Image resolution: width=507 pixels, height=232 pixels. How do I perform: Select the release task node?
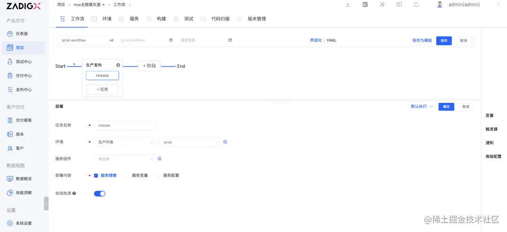(102, 76)
